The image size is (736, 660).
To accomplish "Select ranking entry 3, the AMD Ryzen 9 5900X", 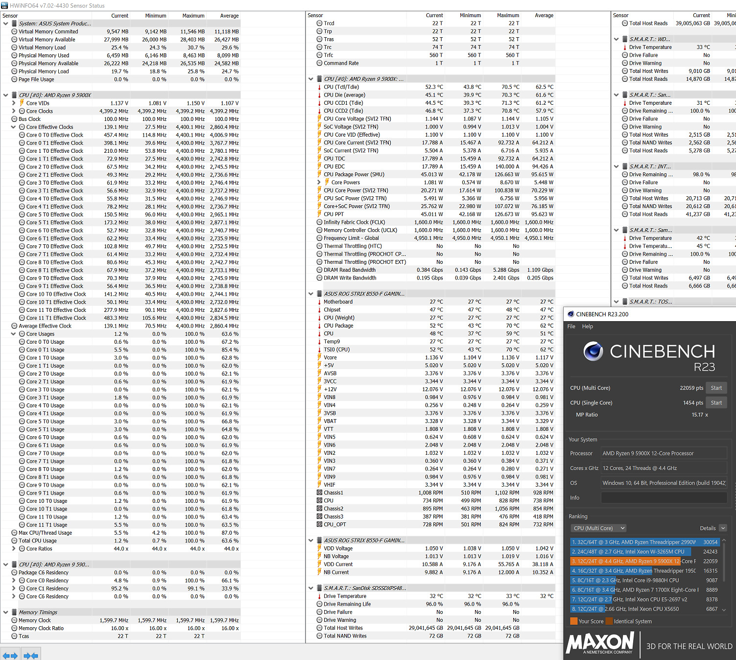I will point(645,562).
